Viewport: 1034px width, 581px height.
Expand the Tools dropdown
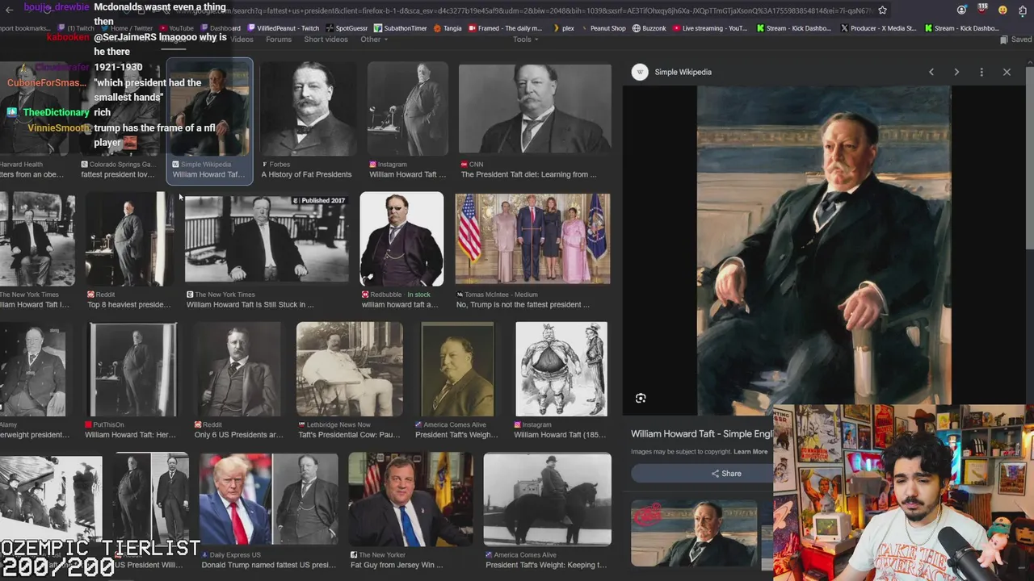tap(525, 39)
